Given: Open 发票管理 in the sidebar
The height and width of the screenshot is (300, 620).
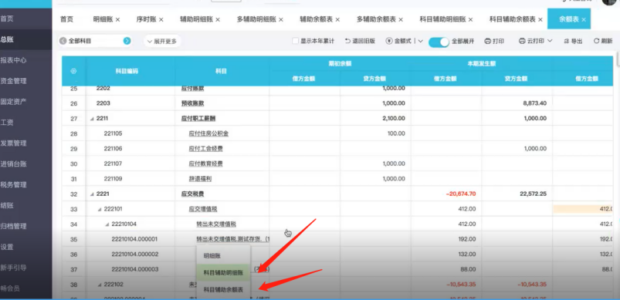Looking at the screenshot, I should click(25, 143).
